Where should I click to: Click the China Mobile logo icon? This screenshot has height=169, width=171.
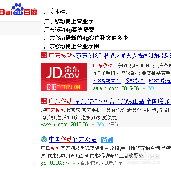click(x=44, y=139)
